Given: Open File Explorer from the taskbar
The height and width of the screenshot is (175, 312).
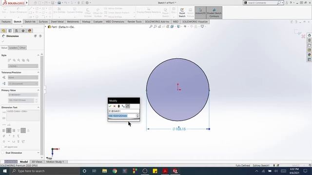Looking at the screenshot, I should click(x=104, y=171).
